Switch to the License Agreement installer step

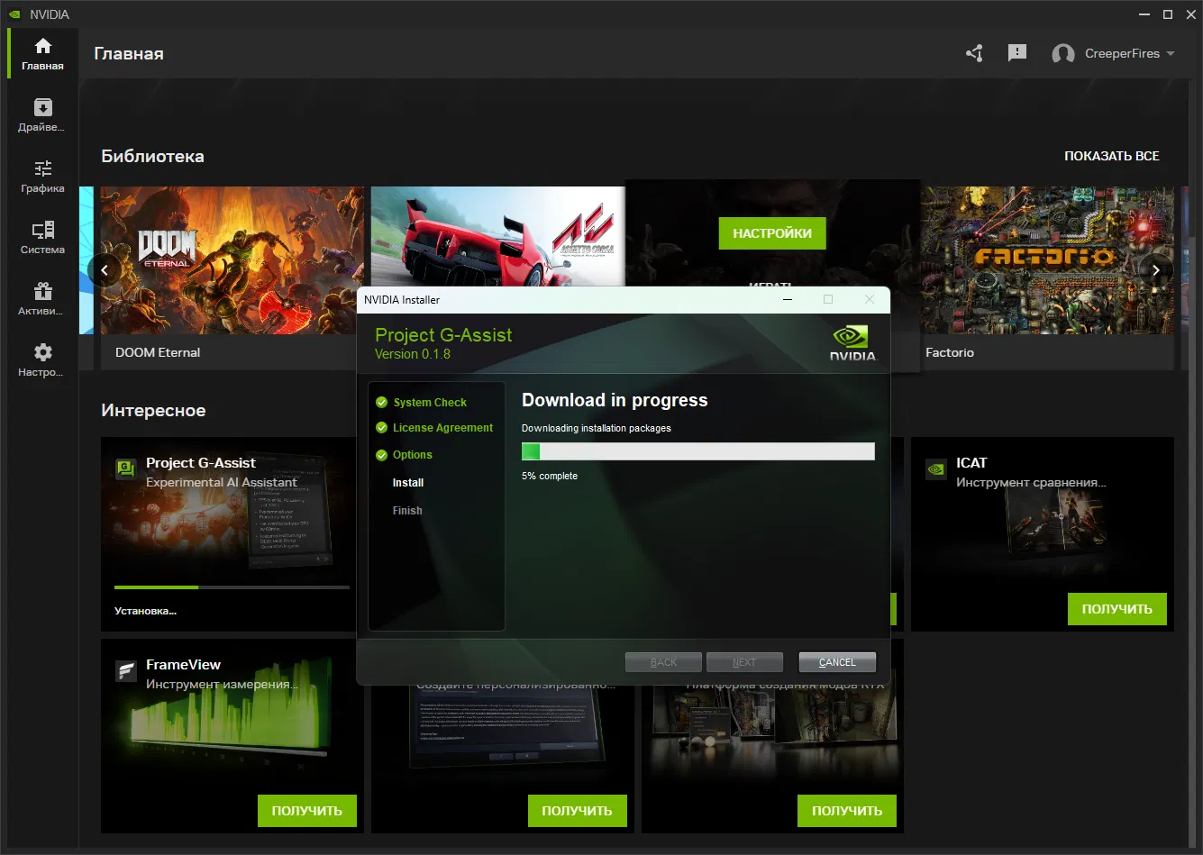coord(443,427)
